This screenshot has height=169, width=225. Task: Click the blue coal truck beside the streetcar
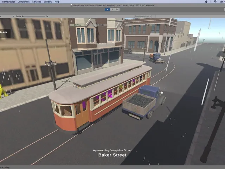coord(143,102)
